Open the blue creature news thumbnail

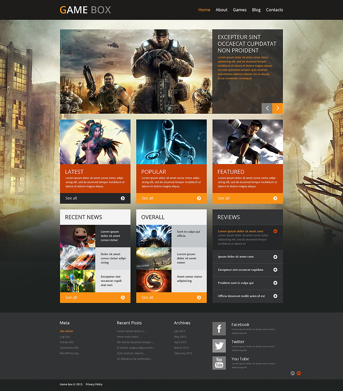[77, 281]
